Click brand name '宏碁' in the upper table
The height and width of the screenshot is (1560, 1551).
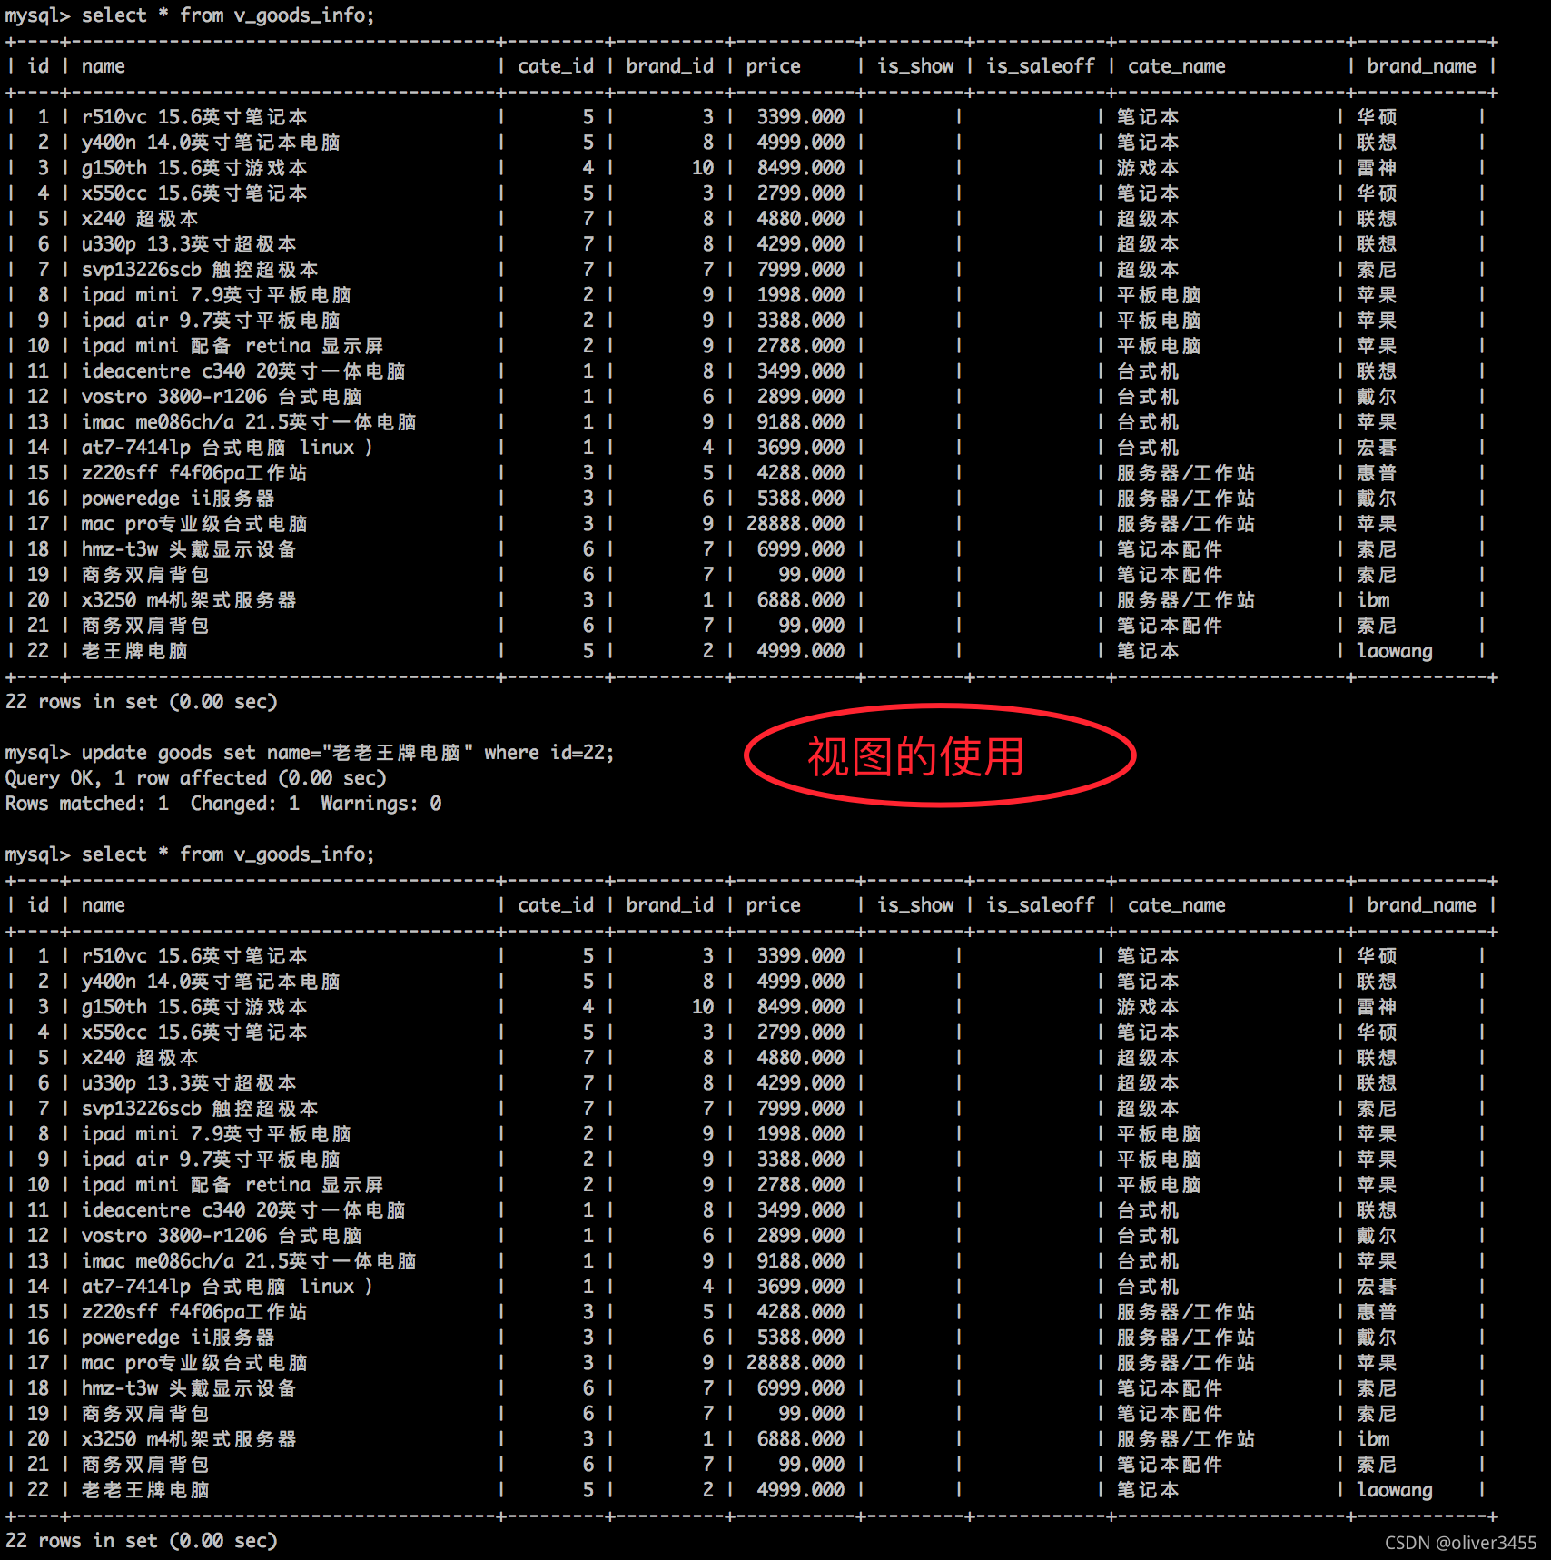tap(1377, 448)
